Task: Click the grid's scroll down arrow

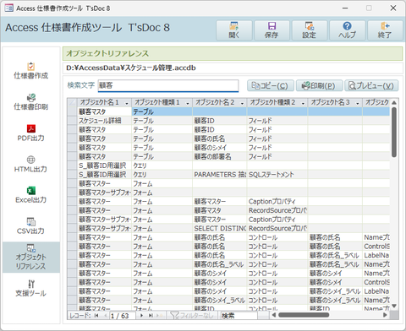Action: point(394,306)
